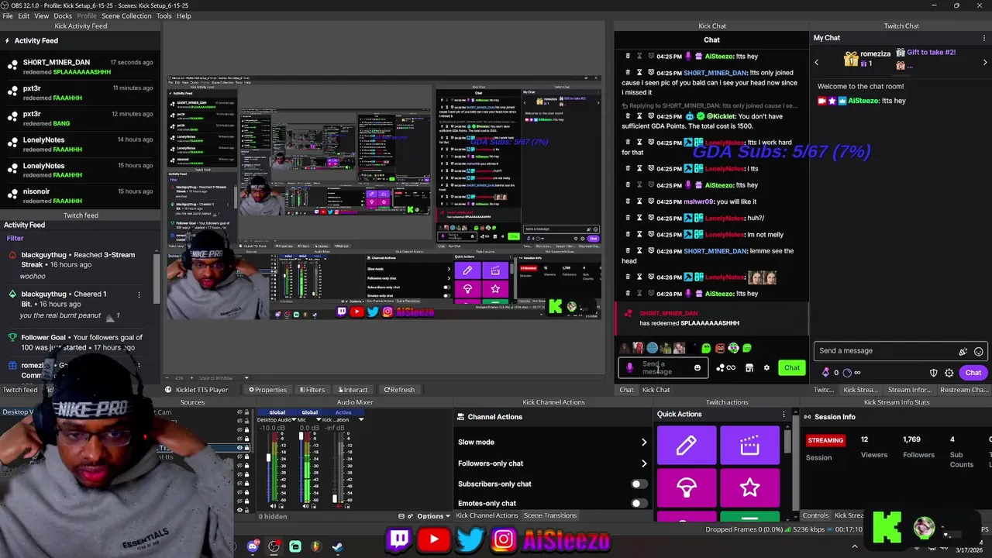
Task: Click Twitch channel points circle icon
Action: pos(847,373)
